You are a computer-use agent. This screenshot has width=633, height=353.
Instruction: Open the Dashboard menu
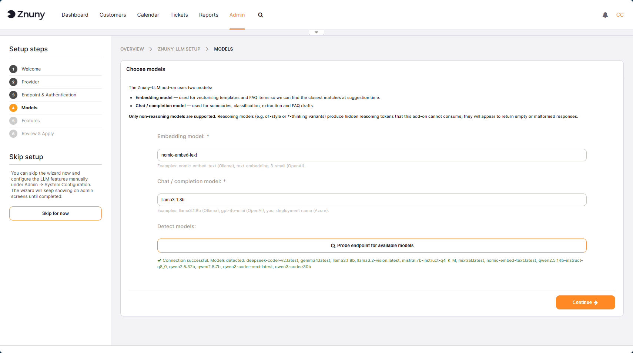75,15
